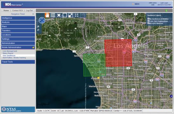Collapse the Navigation Panel arrows

pos(33,14)
